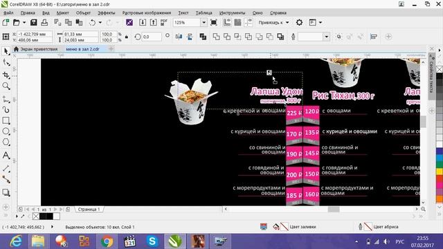Toggle Show rulers button

tap(227, 22)
